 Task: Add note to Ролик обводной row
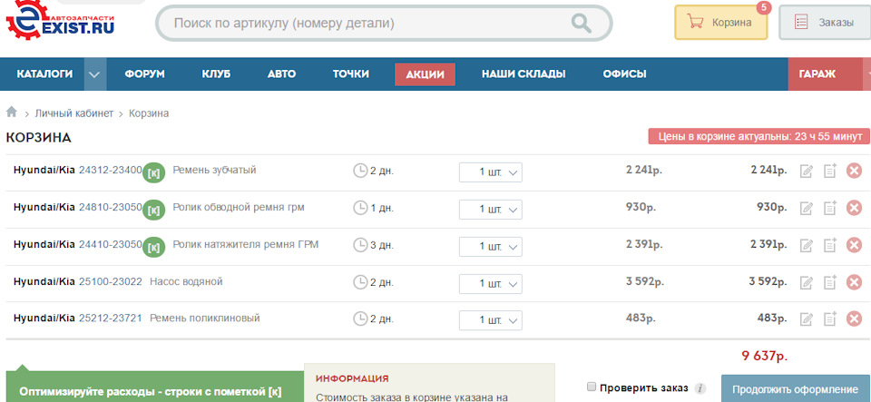coord(830,208)
